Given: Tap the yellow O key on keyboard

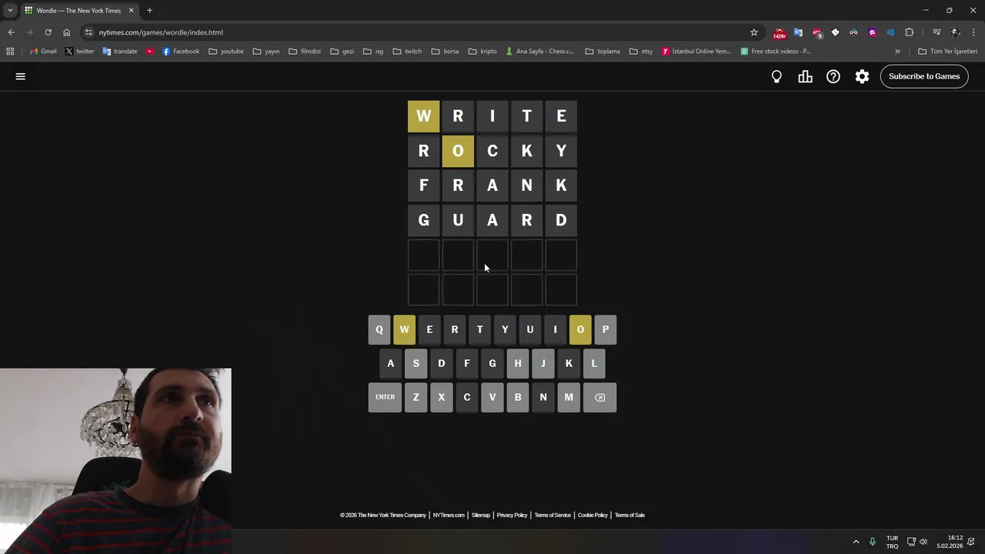Looking at the screenshot, I should [x=580, y=329].
